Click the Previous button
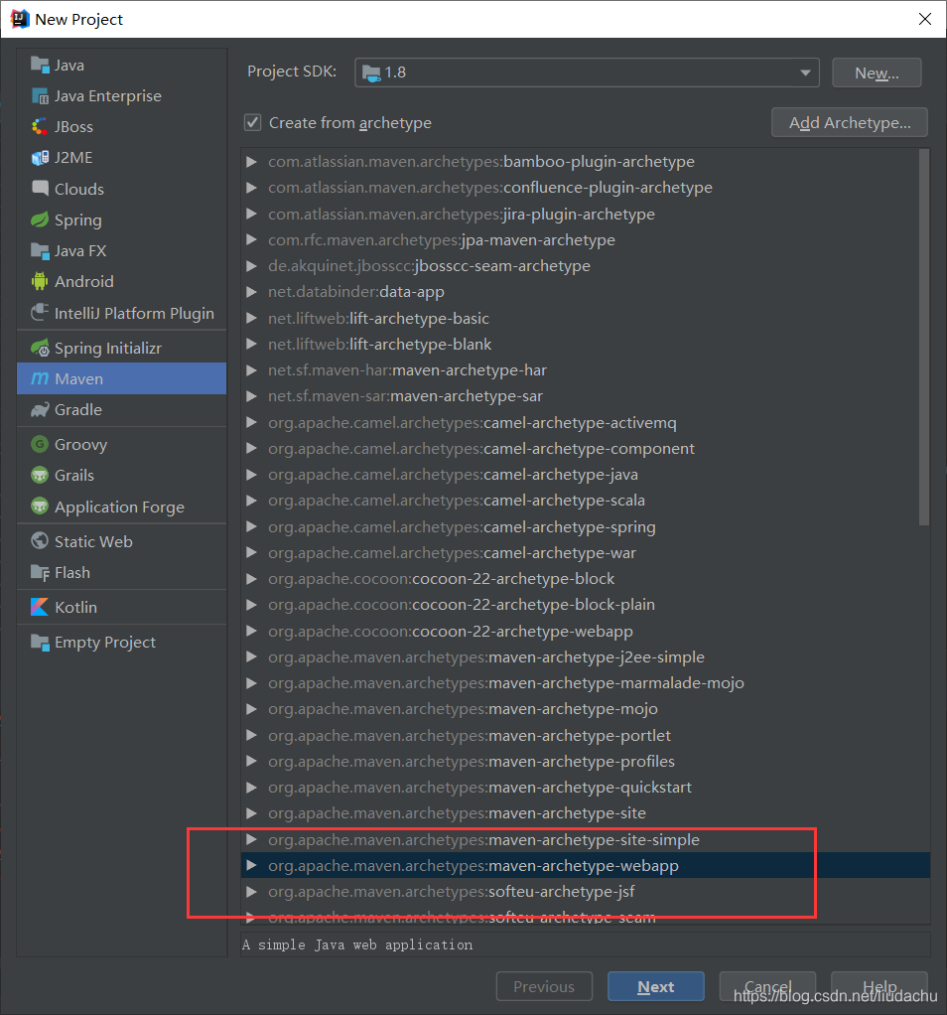This screenshot has height=1015, width=947. (x=544, y=986)
